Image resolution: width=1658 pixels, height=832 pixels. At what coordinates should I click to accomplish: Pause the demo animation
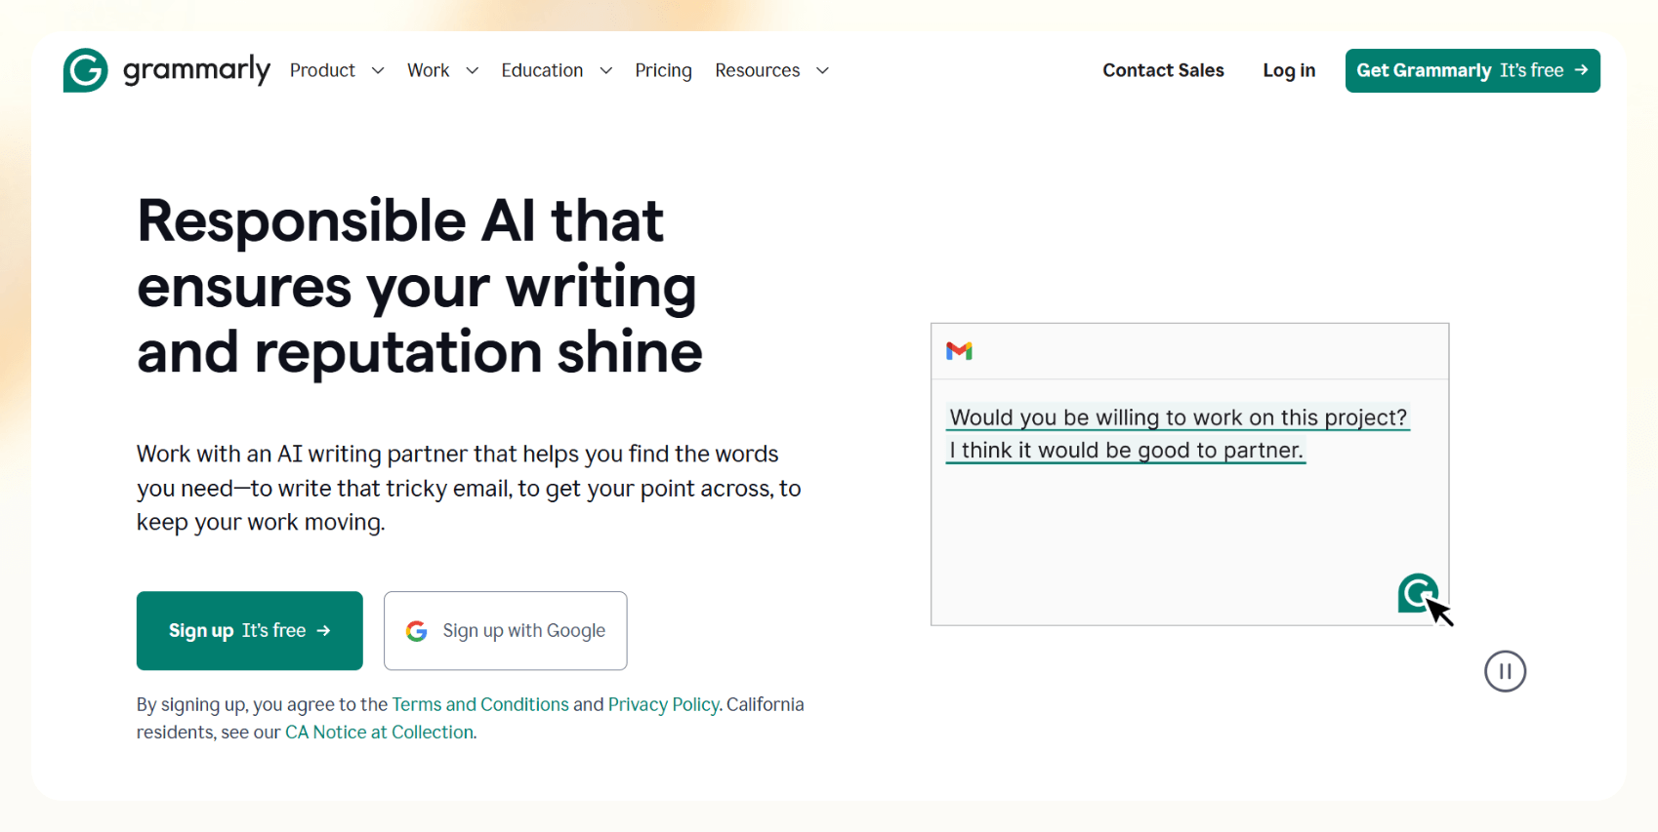1505,671
